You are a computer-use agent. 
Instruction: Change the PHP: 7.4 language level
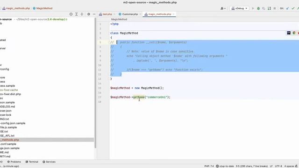[209, 166]
